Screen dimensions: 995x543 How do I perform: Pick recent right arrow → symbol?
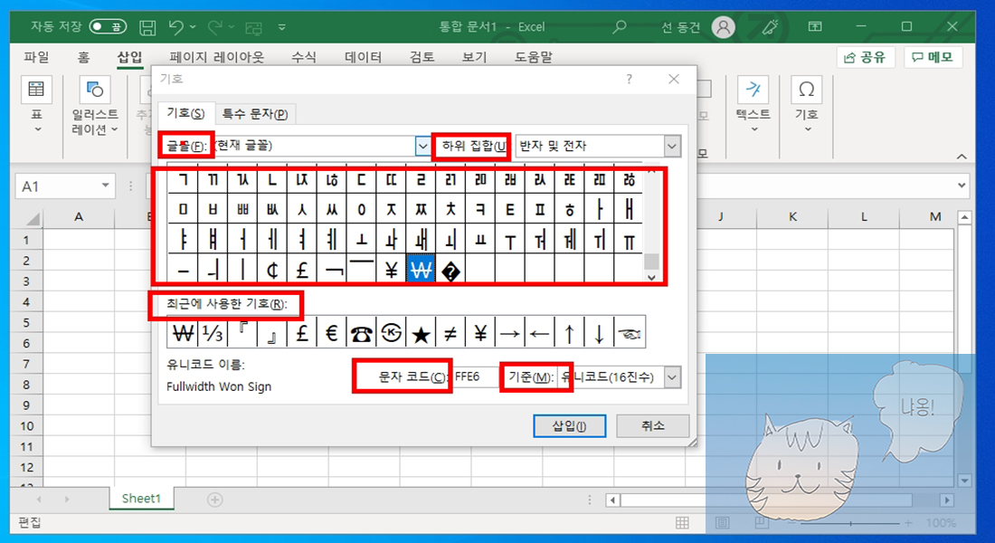coord(509,332)
